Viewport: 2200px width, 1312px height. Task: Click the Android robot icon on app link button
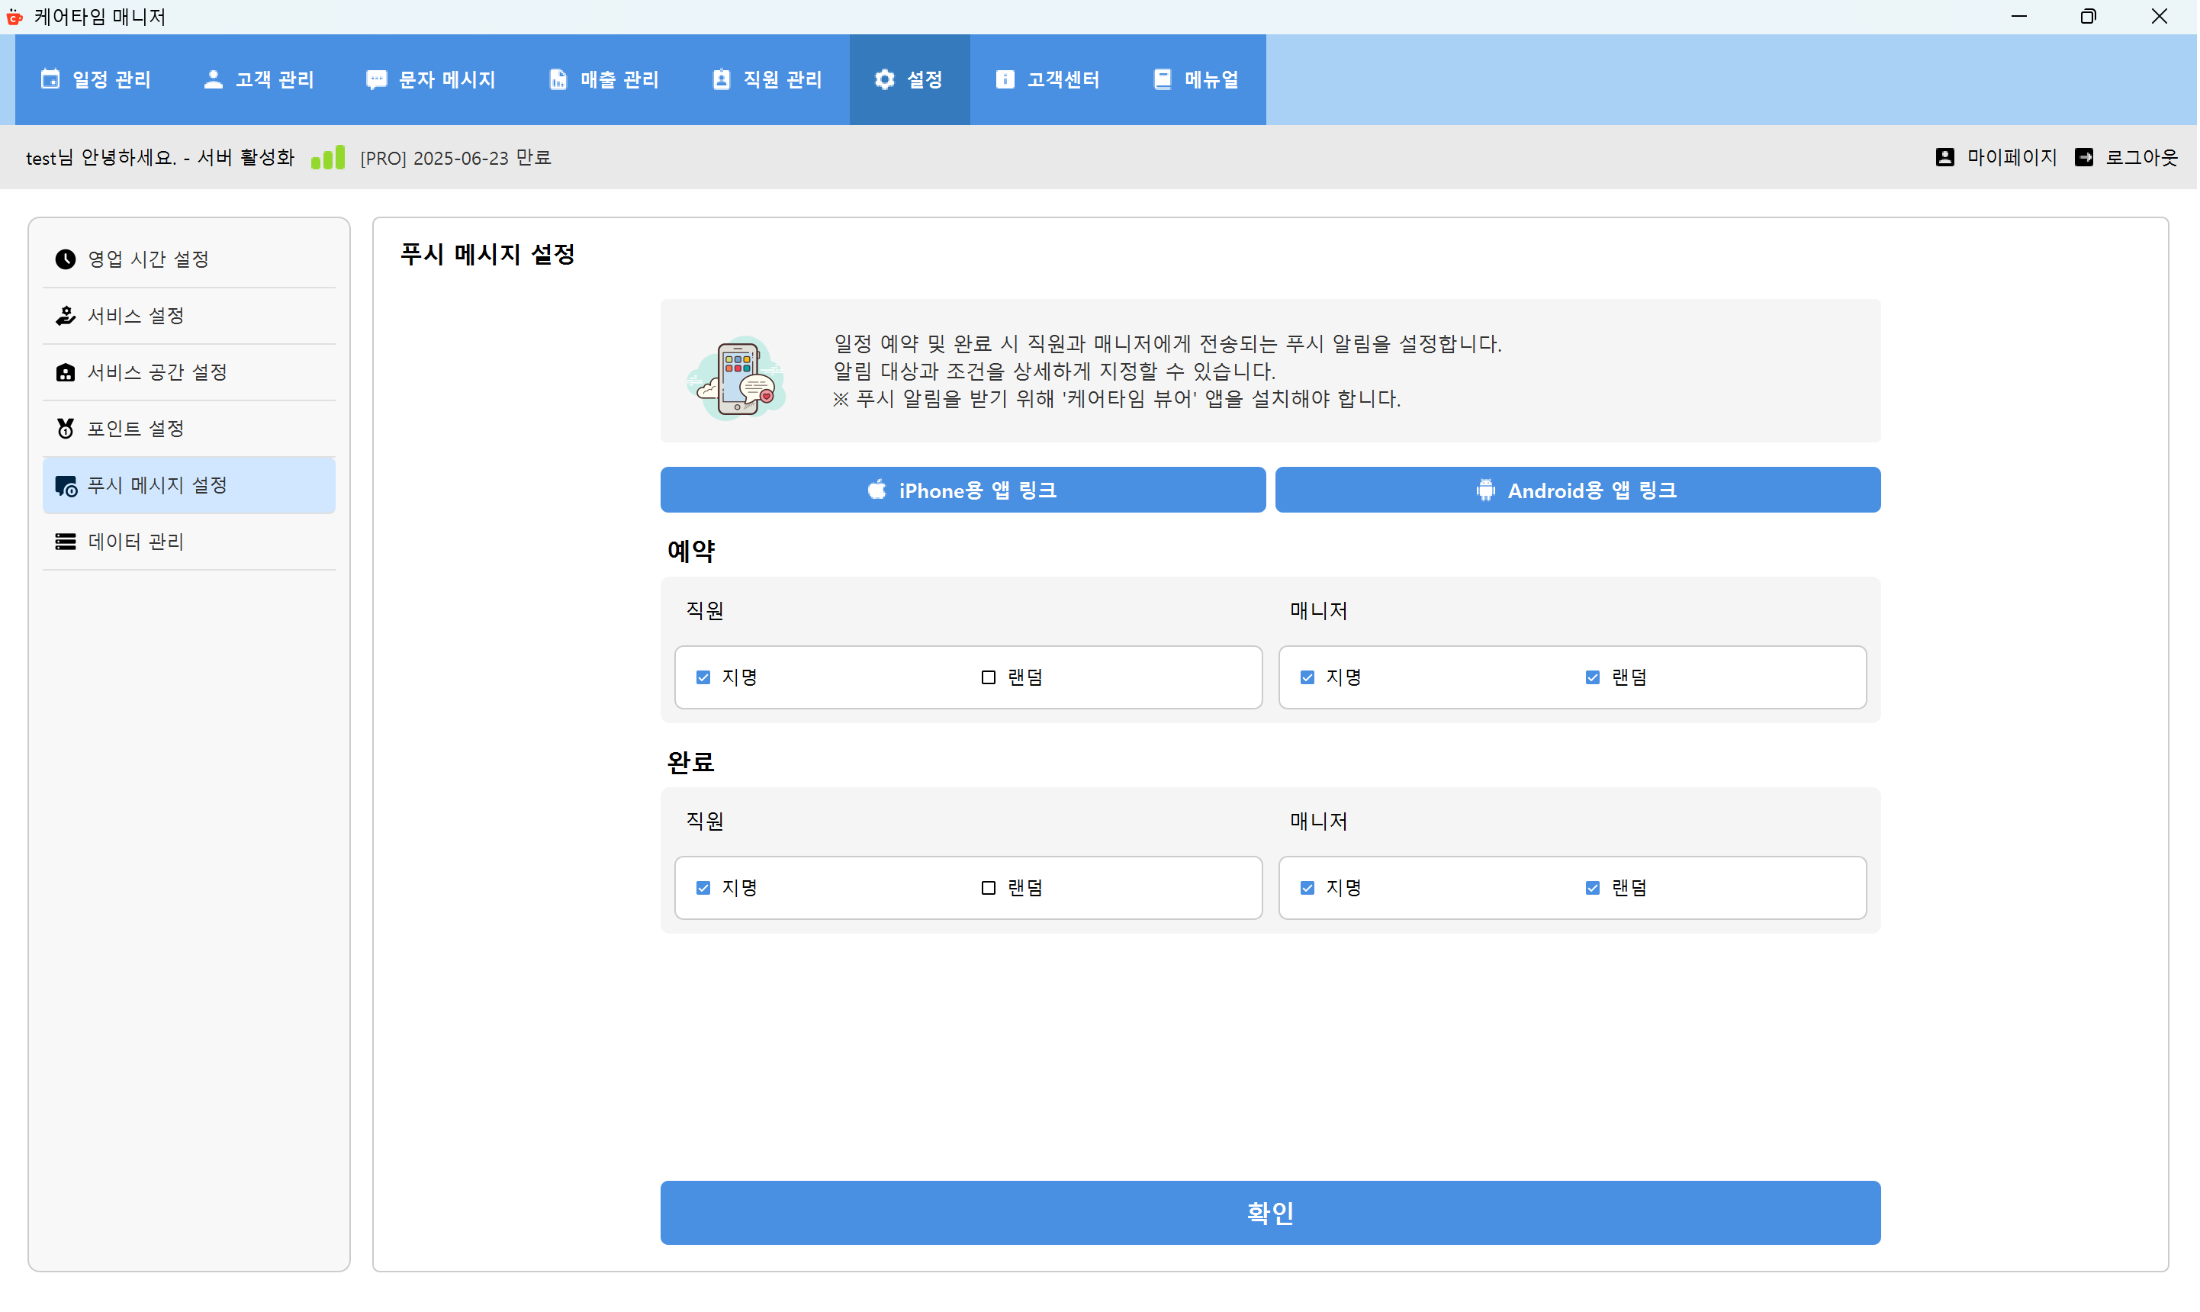tap(1485, 490)
